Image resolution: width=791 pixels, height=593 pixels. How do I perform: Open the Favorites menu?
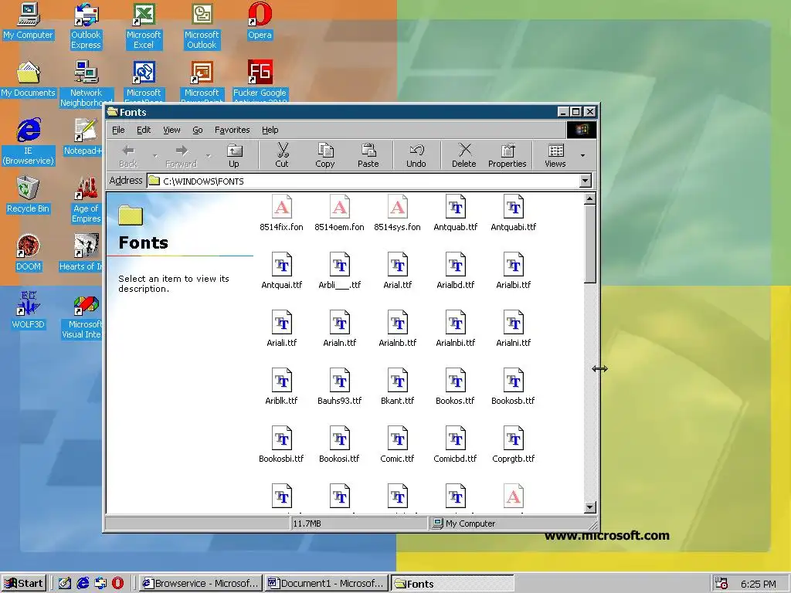pos(232,130)
